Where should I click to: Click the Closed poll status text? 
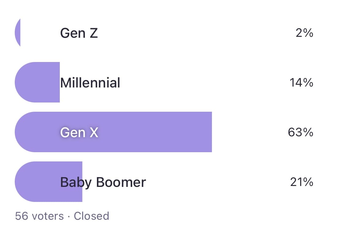pos(91,216)
